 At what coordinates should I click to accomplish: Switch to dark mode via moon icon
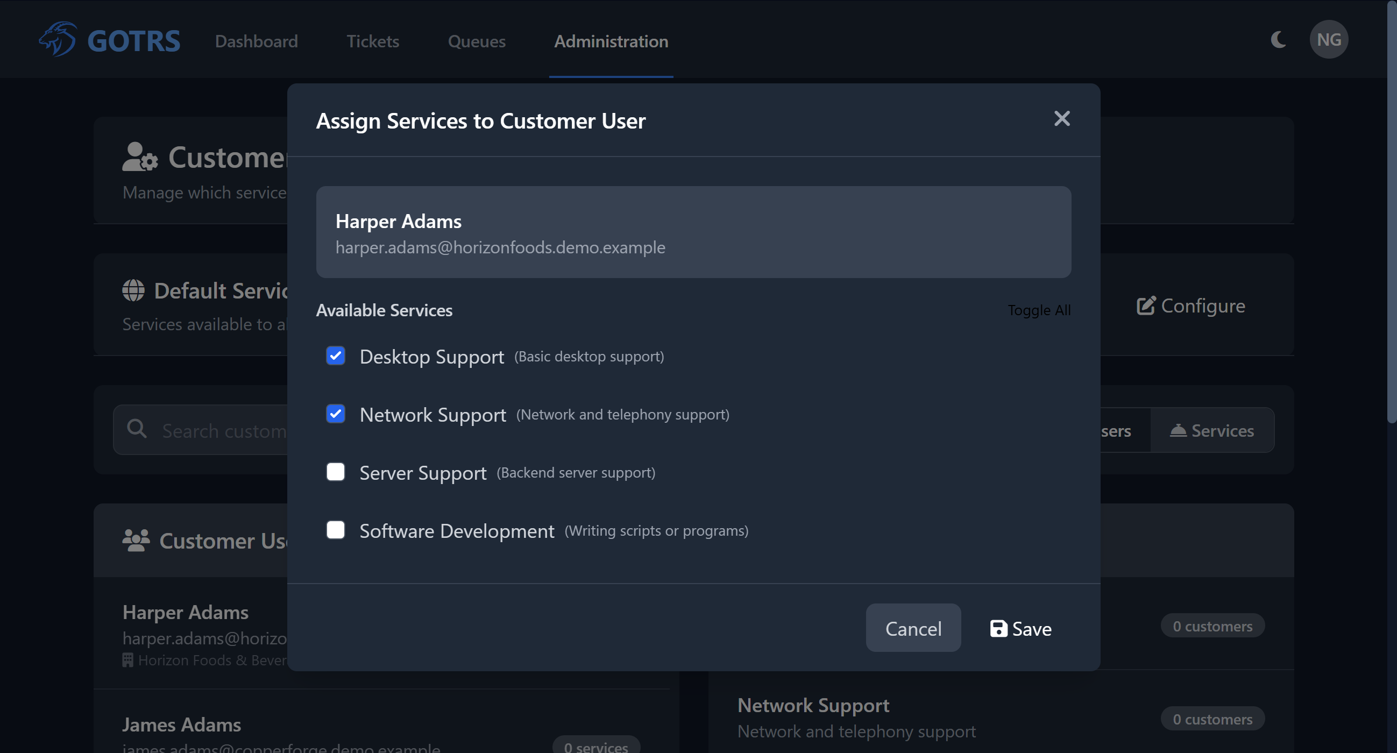(1279, 39)
